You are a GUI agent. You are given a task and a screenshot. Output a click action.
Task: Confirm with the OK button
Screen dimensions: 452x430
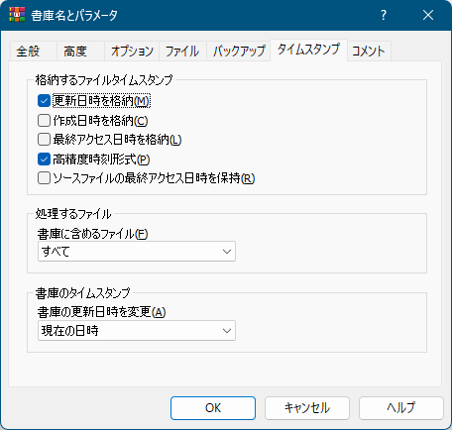click(x=213, y=408)
